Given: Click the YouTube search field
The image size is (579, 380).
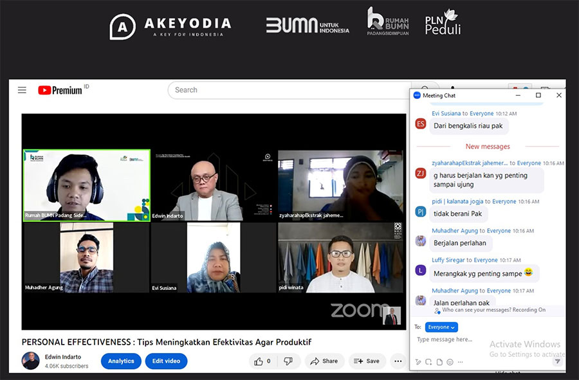Looking at the screenshot, I should click(289, 90).
